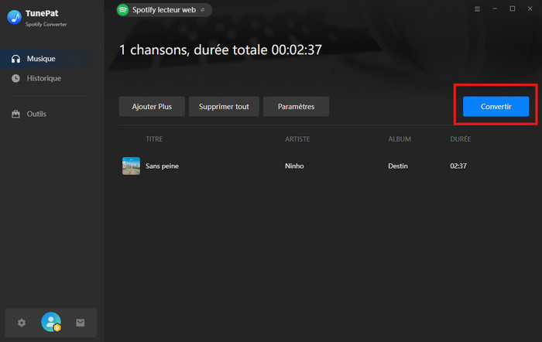
Task: Click the song count and total duration heading
Action: [221, 50]
